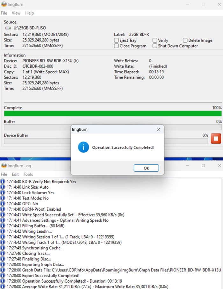Click info icon on 'Lock Volume: Yes' row
The image size is (223, 289).
click(x=3, y=192)
